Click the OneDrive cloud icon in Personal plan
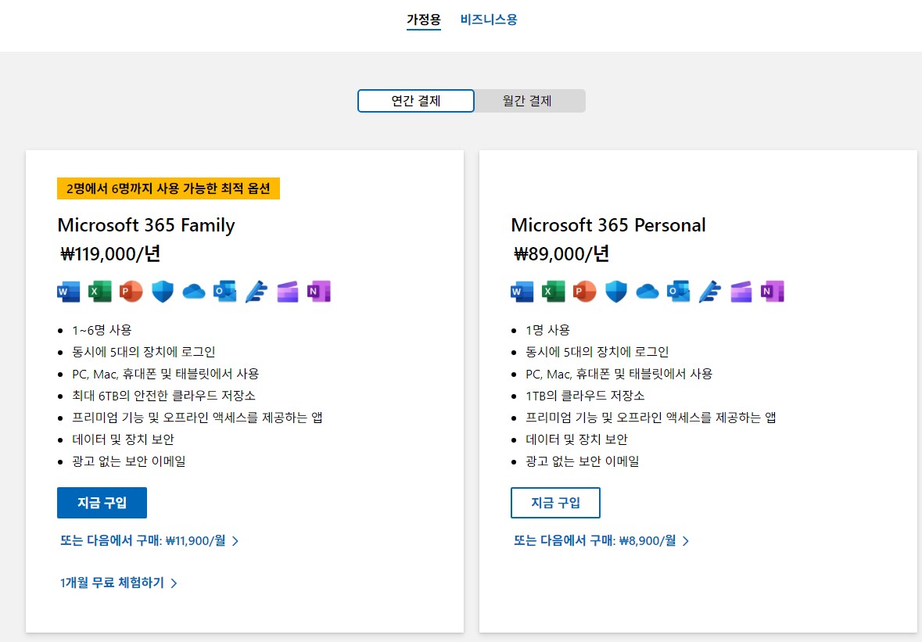This screenshot has width=922, height=642. (648, 292)
